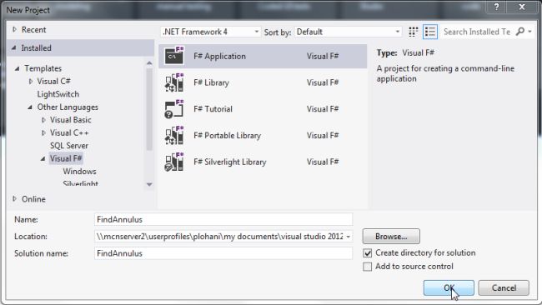Select SQL Server in the templates tree
Viewport: 542px width, 305px height.
(69, 146)
